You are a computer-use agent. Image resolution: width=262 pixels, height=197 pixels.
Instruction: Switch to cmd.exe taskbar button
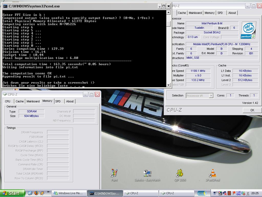click(x=105, y=193)
